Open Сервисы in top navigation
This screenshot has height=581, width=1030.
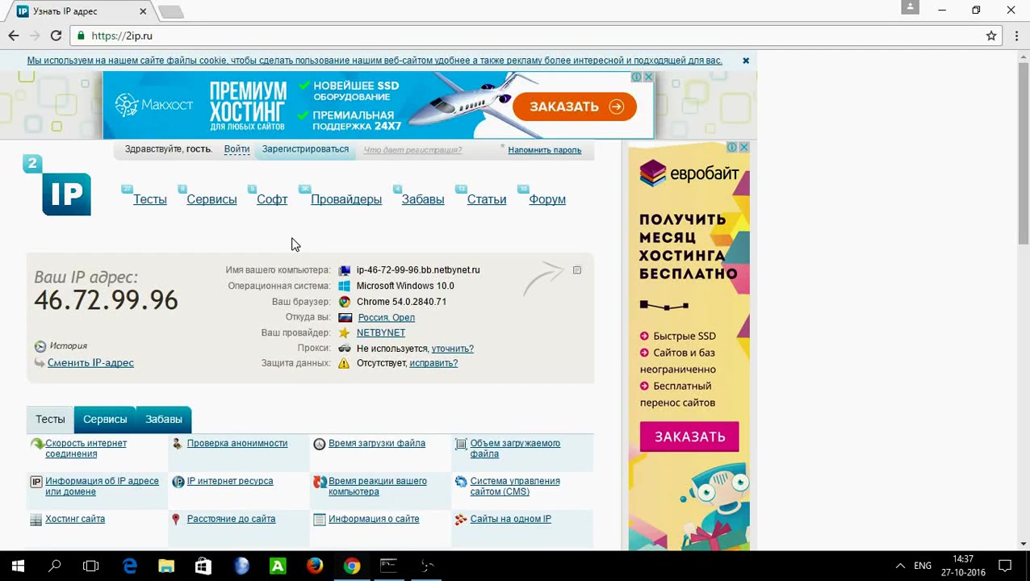pyautogui.click(x=211, y=199)
